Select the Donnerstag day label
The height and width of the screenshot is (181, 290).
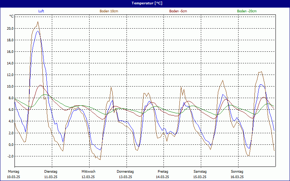(x=125, y=172)
